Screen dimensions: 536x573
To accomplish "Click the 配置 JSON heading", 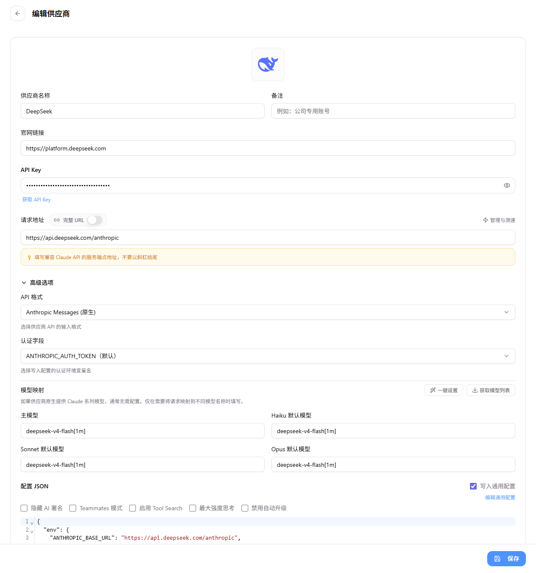I will (34, 486).
